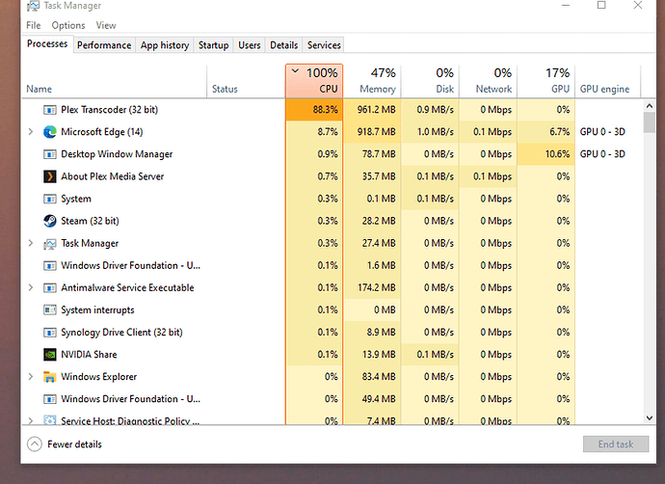Screen dimensions: 665x484
Task: Click the 10.6% GPU value cell
Action: click(546, 154)
